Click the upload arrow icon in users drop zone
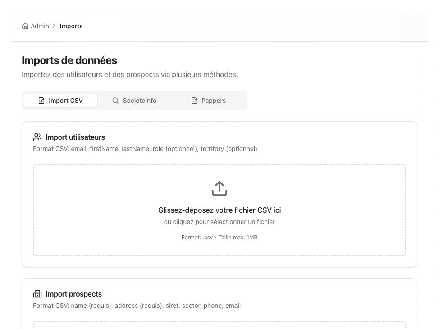 (219, 188)
